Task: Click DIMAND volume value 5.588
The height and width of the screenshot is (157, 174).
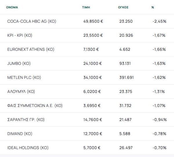Action: pyautogui.click(x=125, y=134)
